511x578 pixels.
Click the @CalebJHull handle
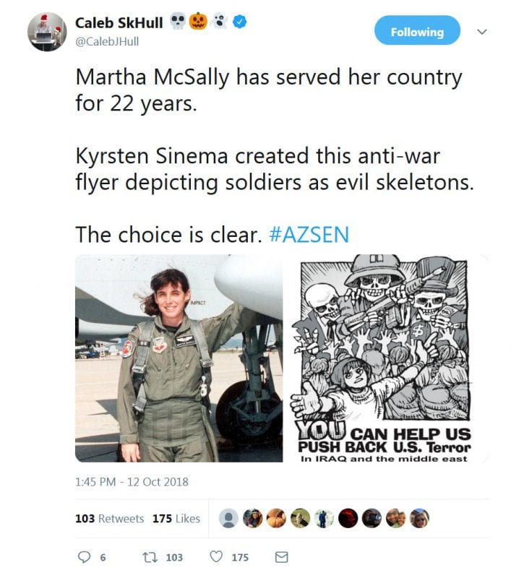107,41
